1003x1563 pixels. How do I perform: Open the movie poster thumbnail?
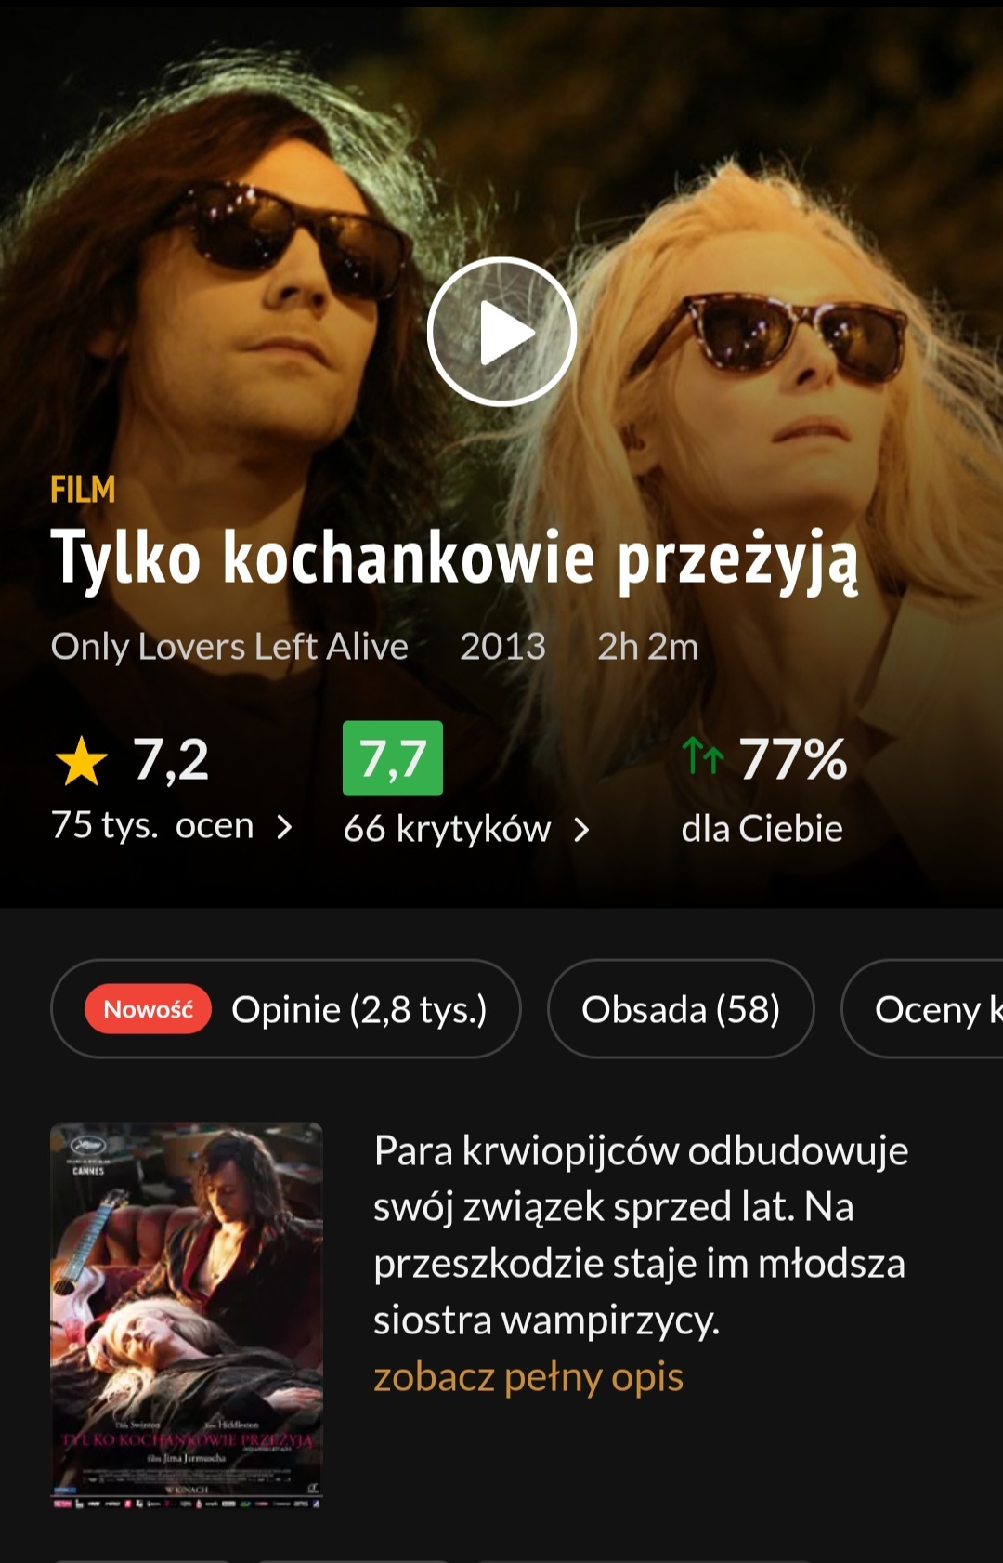[187, 1315]
